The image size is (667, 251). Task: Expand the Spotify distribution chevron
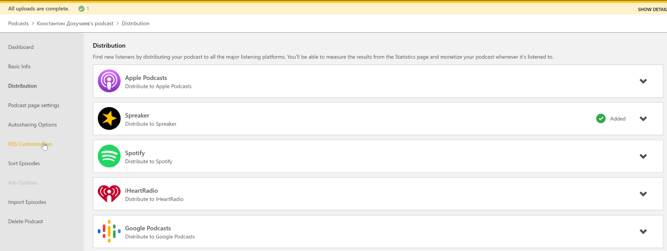(x=643, y=156)
